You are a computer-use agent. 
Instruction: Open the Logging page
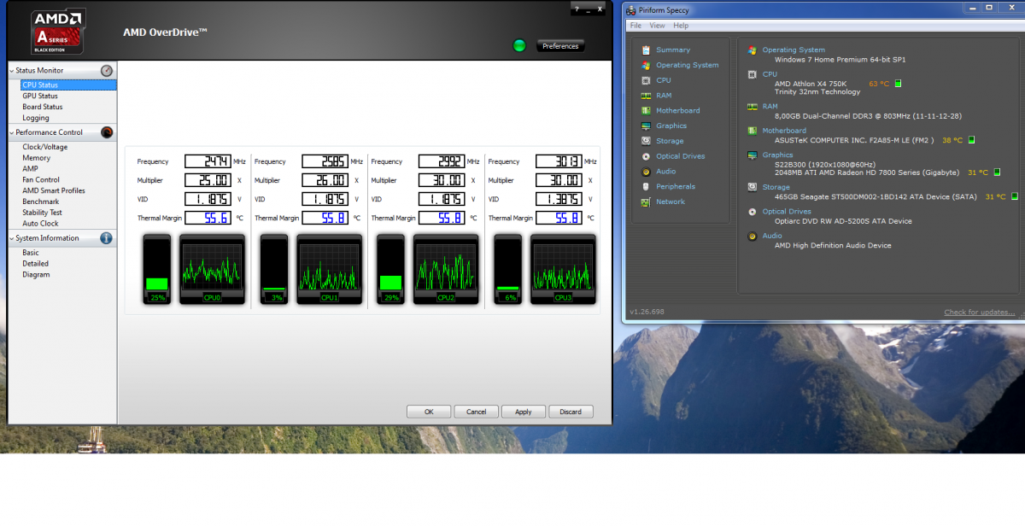pos(36,118)
